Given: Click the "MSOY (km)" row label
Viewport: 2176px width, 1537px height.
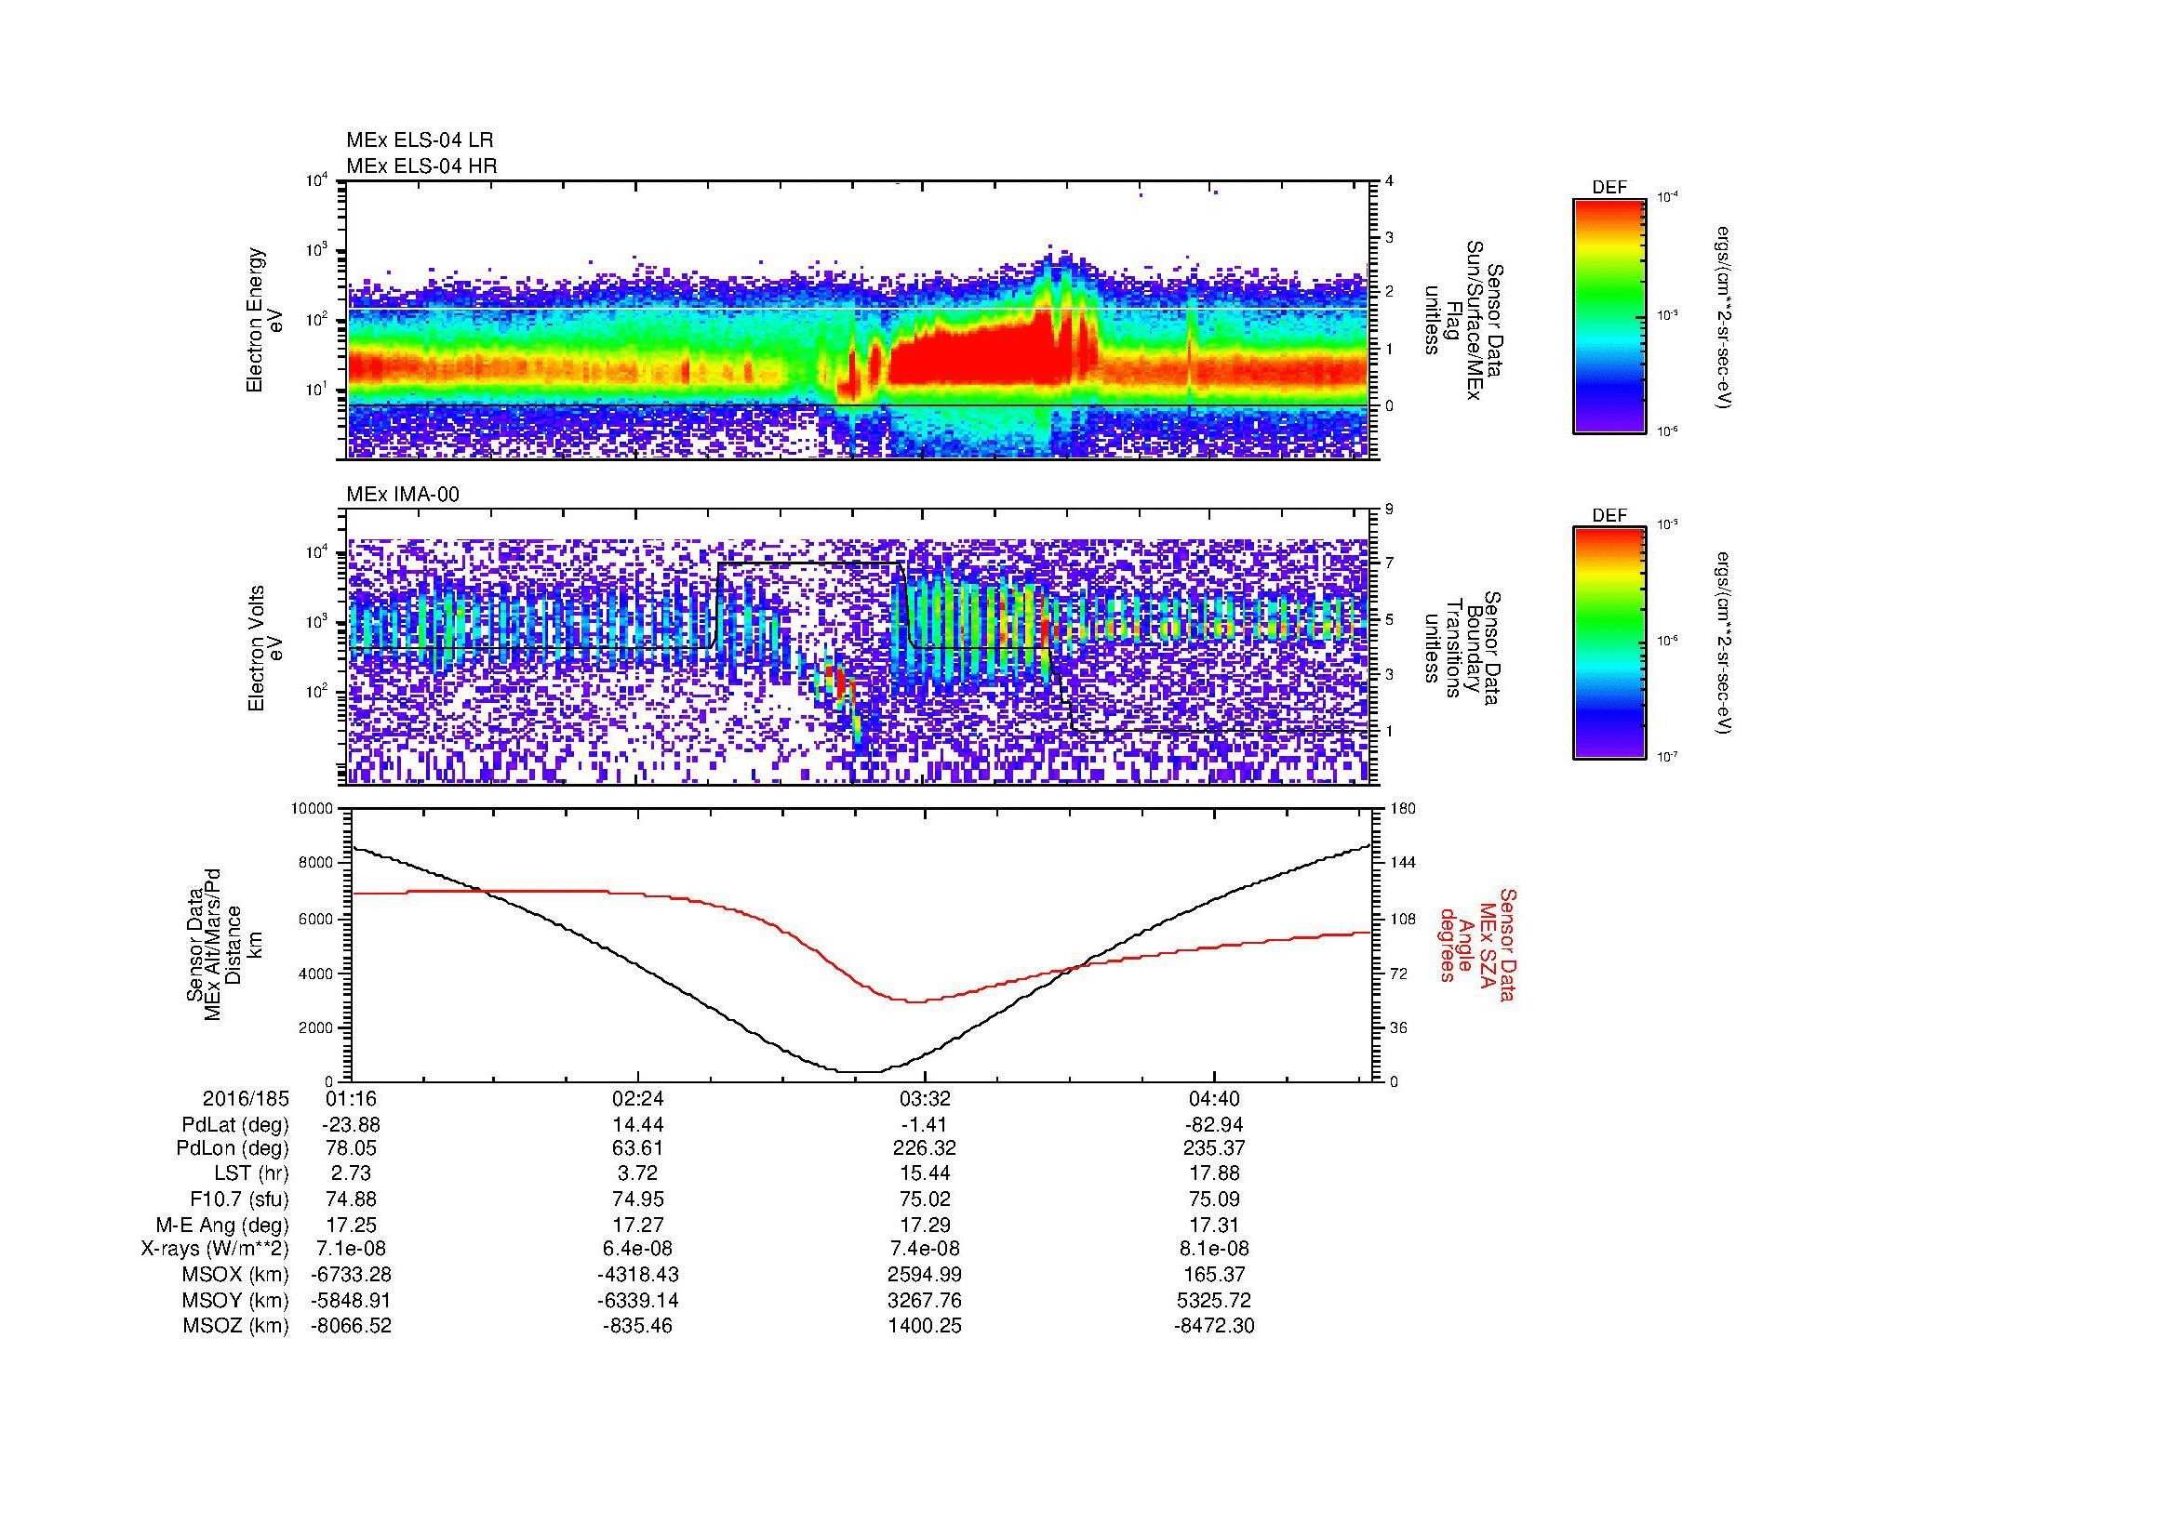Looking at the screenshot, I should click(x=235, y=1300).
